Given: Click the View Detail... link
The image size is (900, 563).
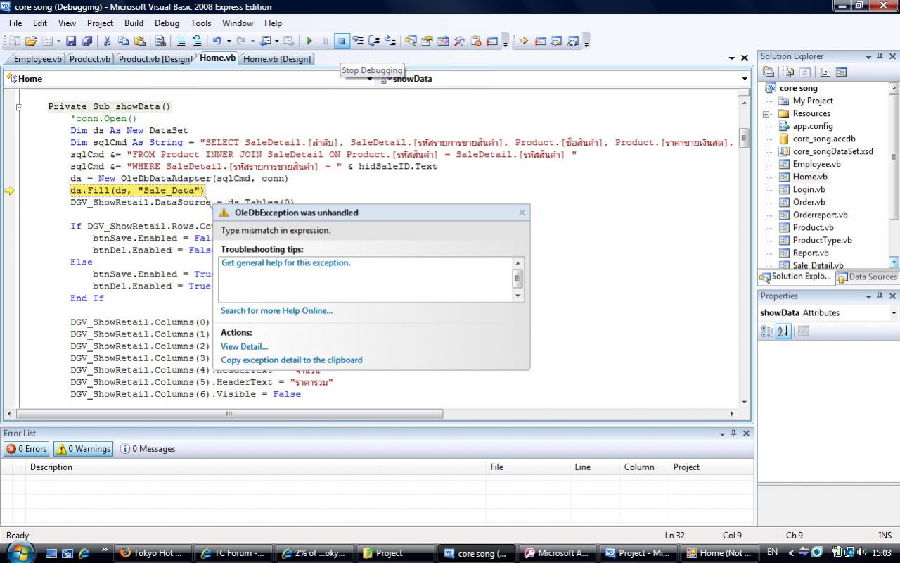Looking at the screenshot, I should (x=244, y=346).
